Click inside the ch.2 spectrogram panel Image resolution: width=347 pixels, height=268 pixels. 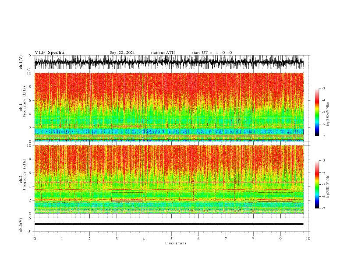click(x=169, y=180)
